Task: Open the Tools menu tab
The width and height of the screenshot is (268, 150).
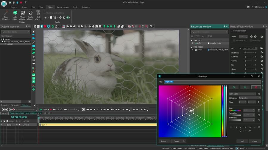Action: tap(75, 7)
